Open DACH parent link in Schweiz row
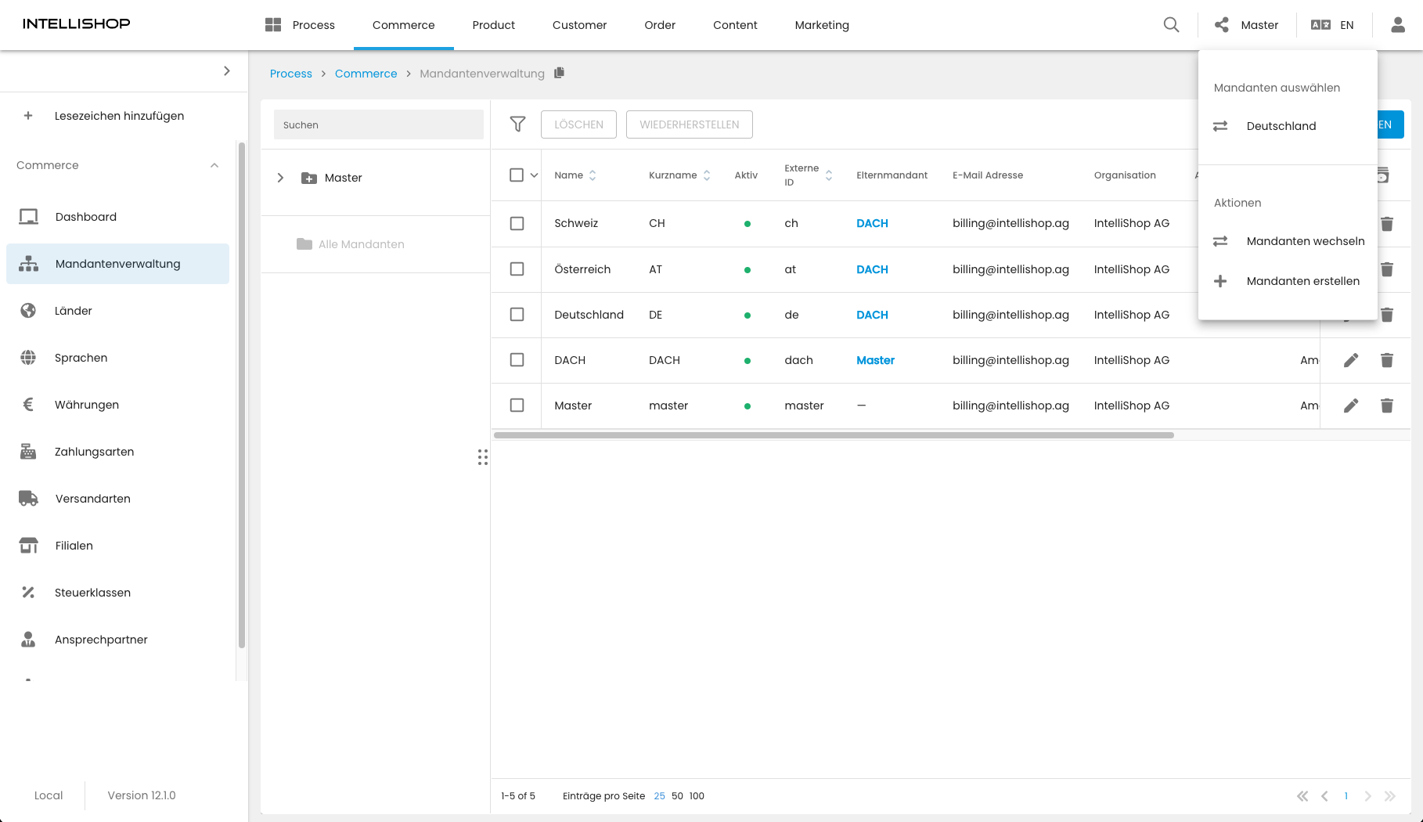Viewport: 1423px width, 822px height. click(872, 224)
